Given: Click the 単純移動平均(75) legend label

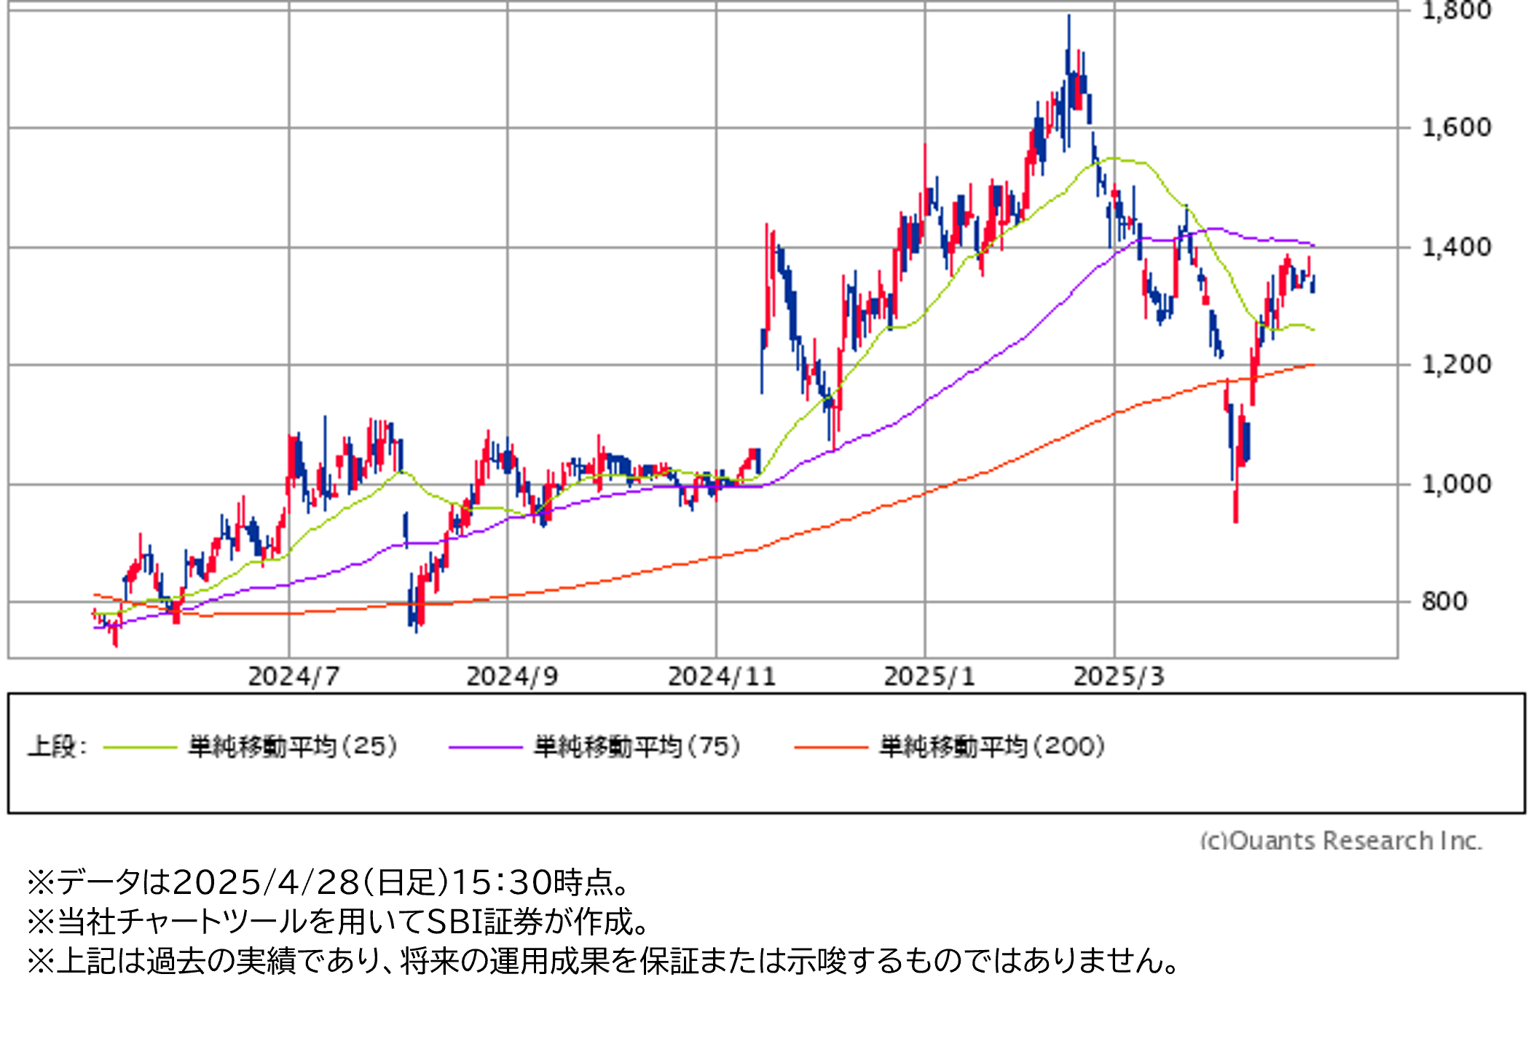Looking at the screenshot, I should pyautogui.click(x=637, y=747).
